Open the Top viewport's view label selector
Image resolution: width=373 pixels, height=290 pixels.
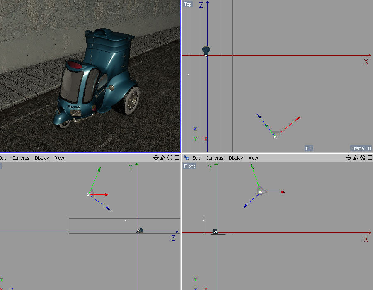(x=188, y=4)
